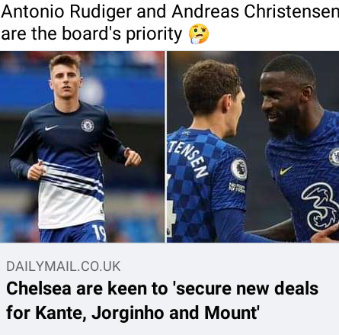
Task: Click the DAILYMAIL.CO.UK source label
Action: pos(63,266)
